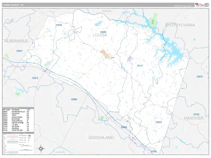Screen dimensions: 211x158
Task: Click GORDONSVILLE row in ZIP index table
Action: click(x=16, y=112)
